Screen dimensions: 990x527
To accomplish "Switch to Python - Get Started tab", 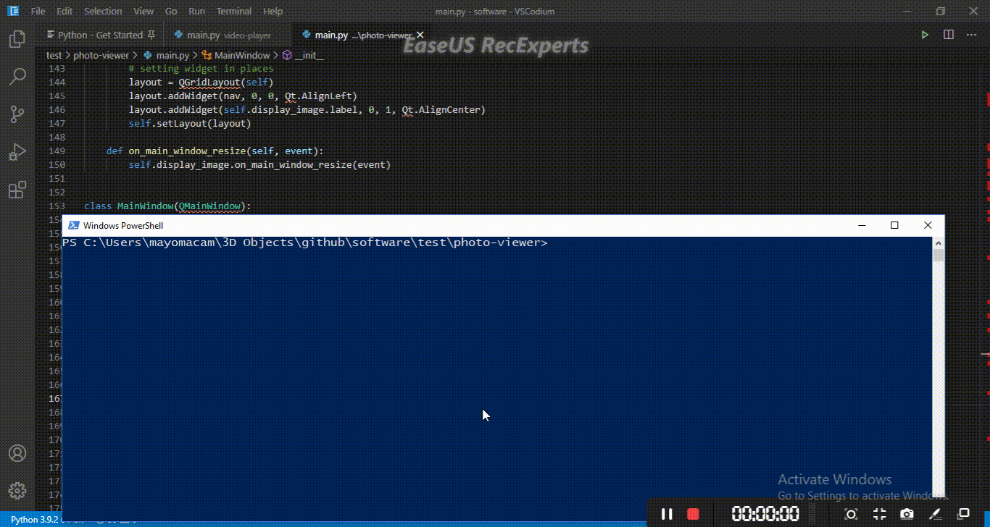I will point(101,35).
